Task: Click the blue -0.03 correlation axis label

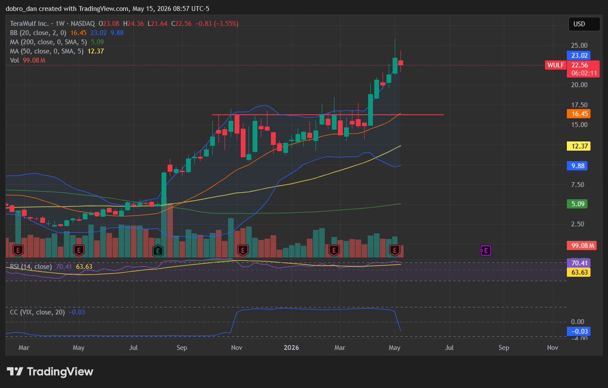Action: click(579, 331)
